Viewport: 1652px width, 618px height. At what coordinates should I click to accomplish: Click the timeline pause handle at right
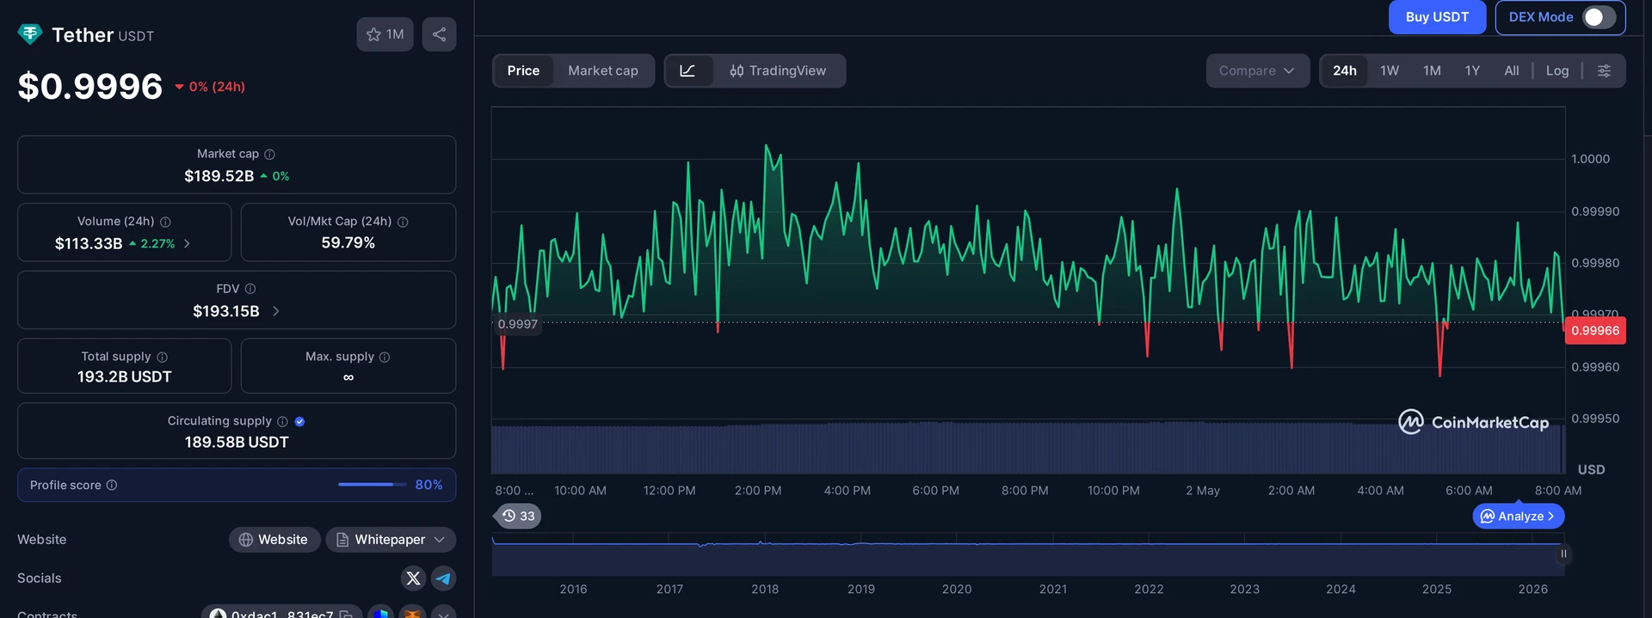pyautogui.click(x=1563, y=554)
